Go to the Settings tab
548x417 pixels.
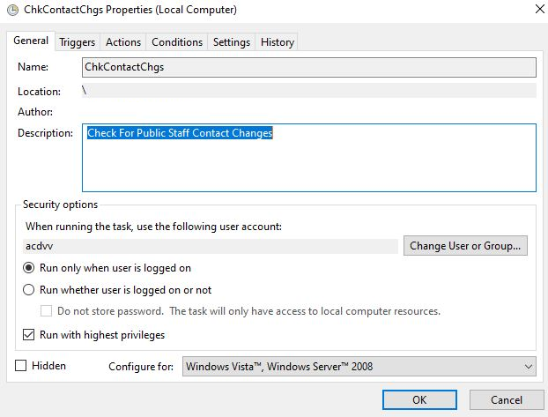pyautogui.click(x=232, y=42)
